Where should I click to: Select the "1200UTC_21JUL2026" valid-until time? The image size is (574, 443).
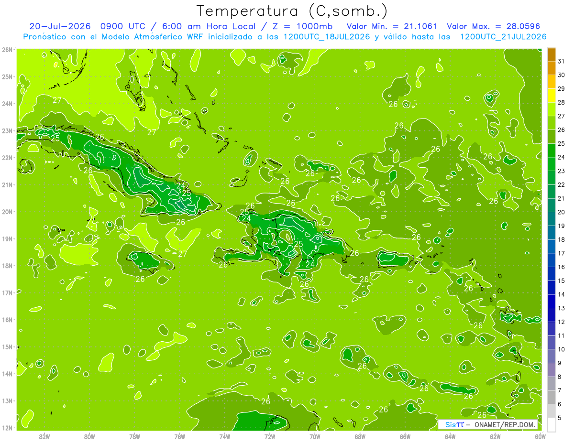tap(503, 37)
